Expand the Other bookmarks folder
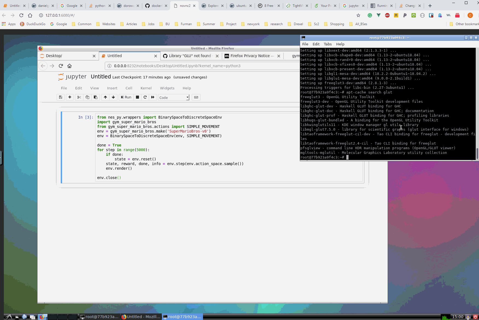Screen dimensions: 479x320 464,24
